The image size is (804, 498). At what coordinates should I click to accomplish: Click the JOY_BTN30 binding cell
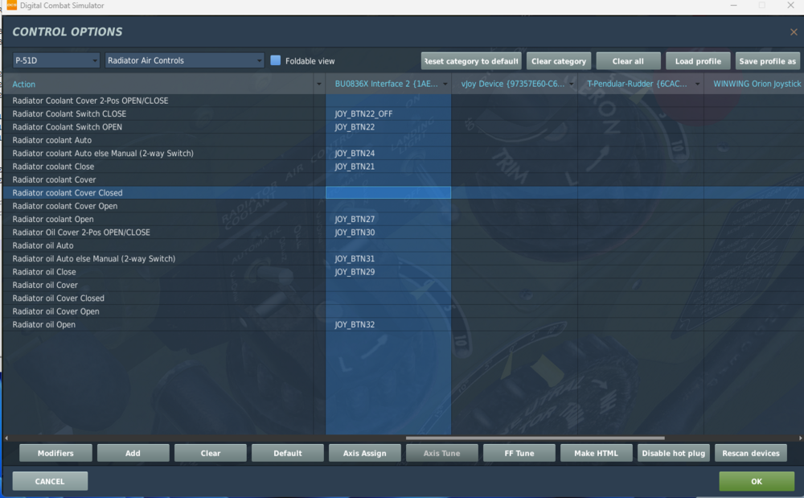tap(388, 233)
